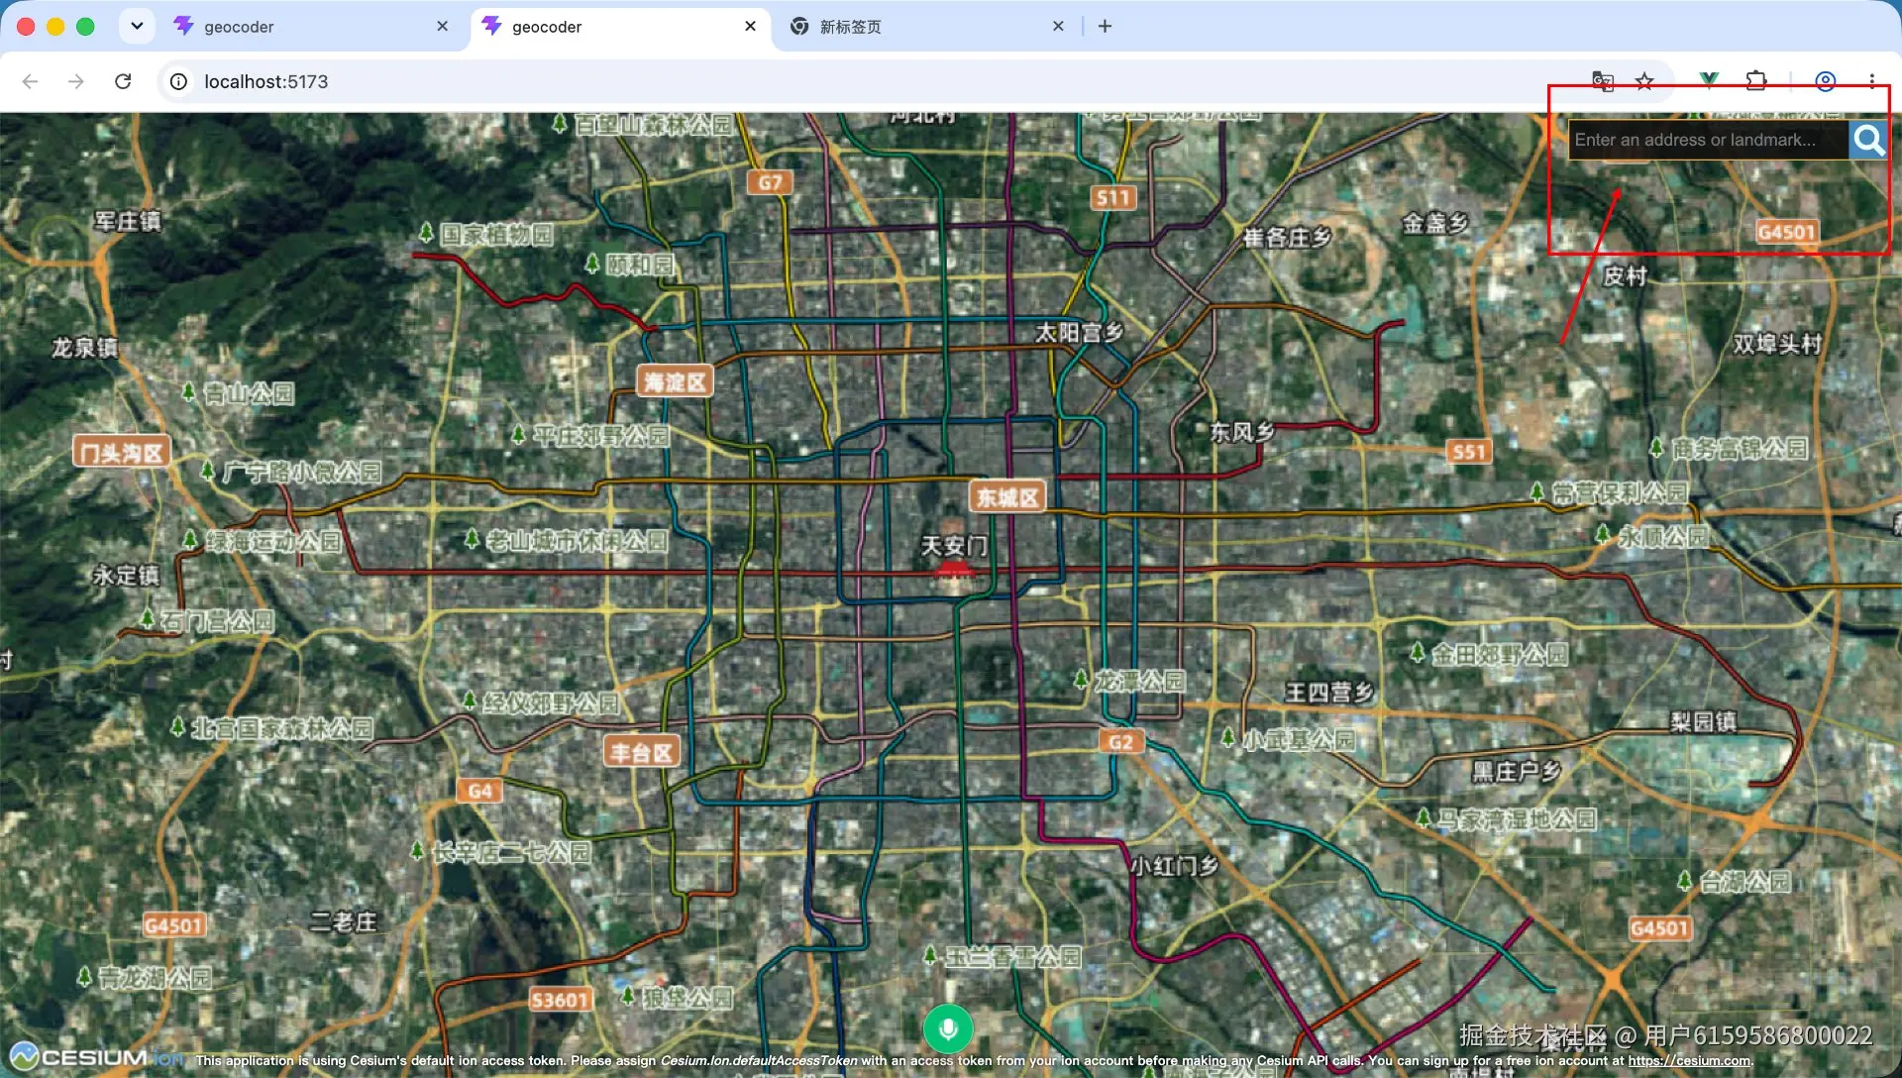Reload the current page

[123, 81]
